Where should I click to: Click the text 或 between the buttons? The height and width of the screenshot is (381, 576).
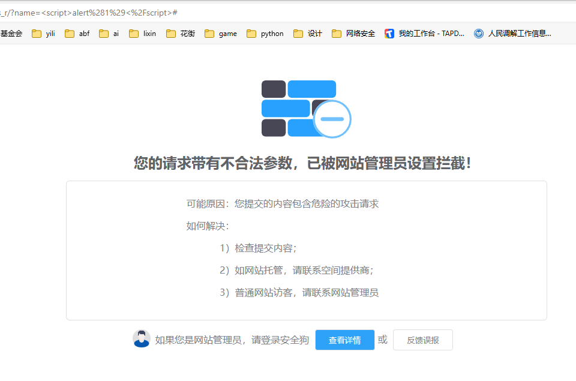383,340
